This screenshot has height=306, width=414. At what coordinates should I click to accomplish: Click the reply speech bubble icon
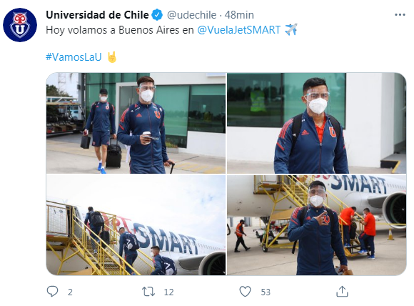[52, 291]
